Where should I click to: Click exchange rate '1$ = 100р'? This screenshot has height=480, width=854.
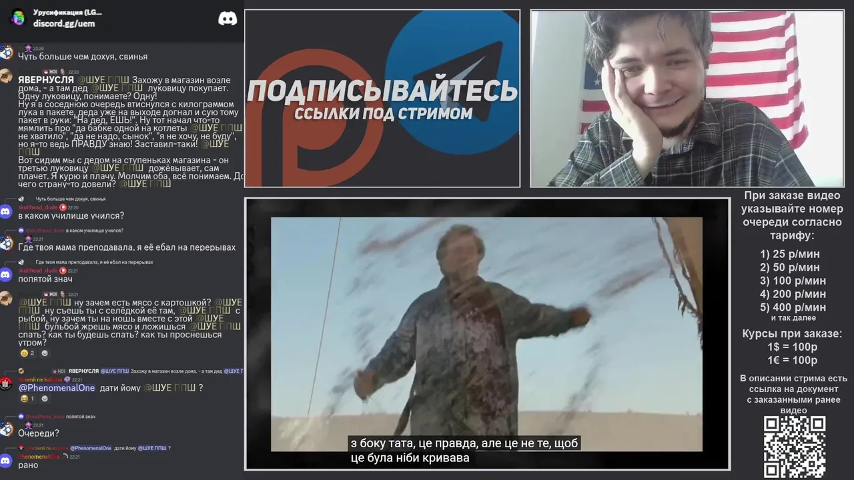point(793,347)
